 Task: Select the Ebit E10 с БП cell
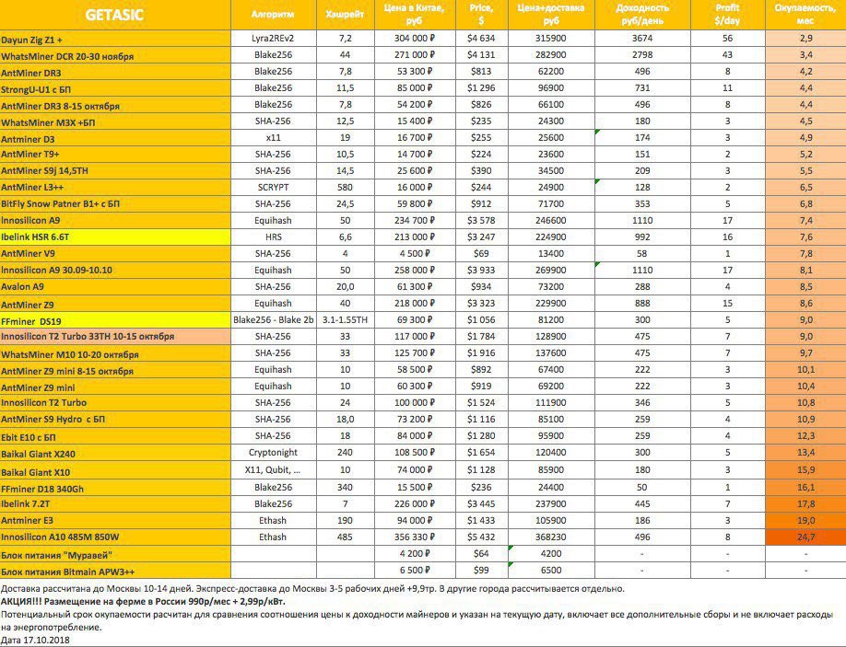point(115,436)
